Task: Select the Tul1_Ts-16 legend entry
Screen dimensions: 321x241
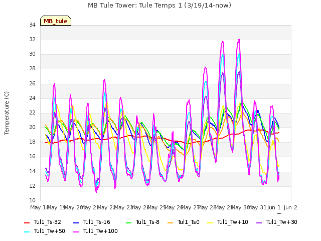Action: click(91, 222)
